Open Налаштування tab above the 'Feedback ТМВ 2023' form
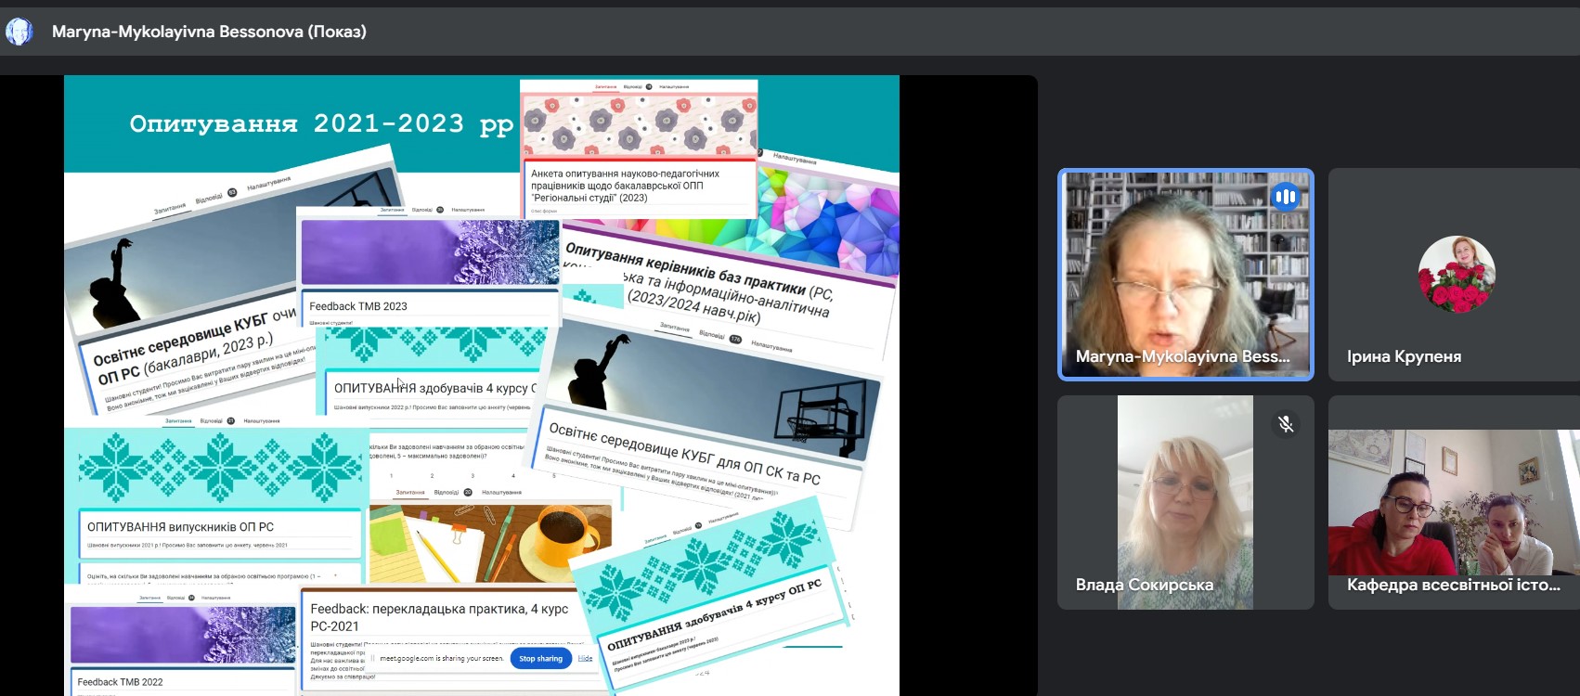The height and width of the screenshot is (696, 1580). click(468, 210)
